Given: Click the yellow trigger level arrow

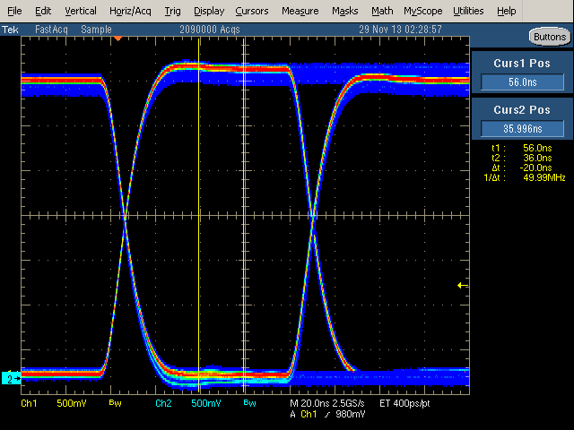Looking at the screenshot, I should 463,285.
